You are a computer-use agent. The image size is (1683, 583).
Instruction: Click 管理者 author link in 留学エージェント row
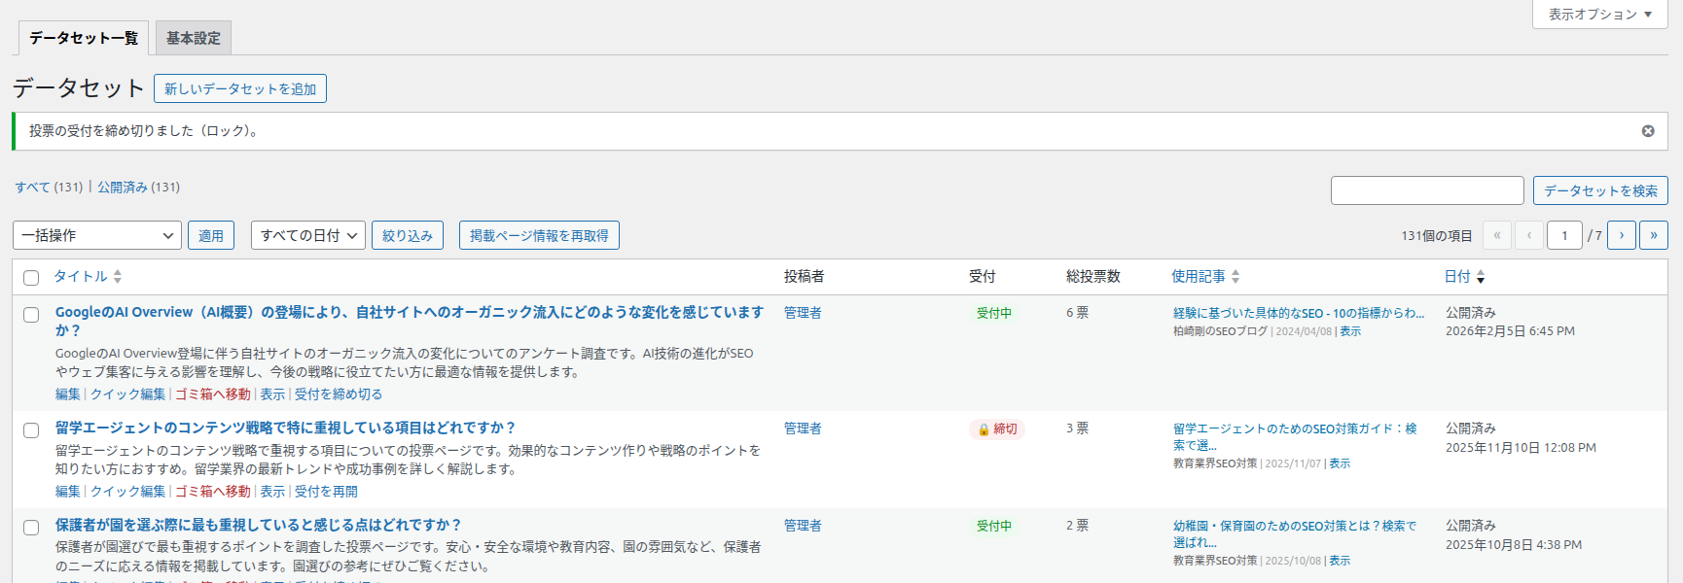coord(803,428)
